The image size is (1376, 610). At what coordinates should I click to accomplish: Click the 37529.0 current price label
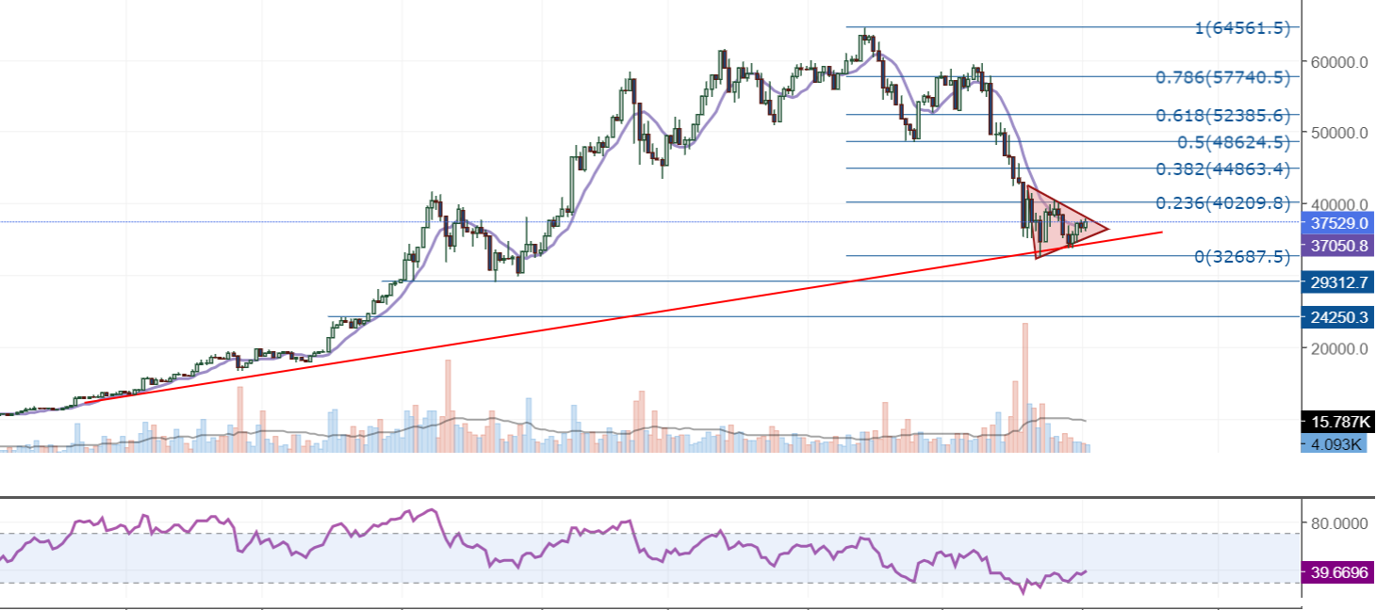click(1336, 223)
